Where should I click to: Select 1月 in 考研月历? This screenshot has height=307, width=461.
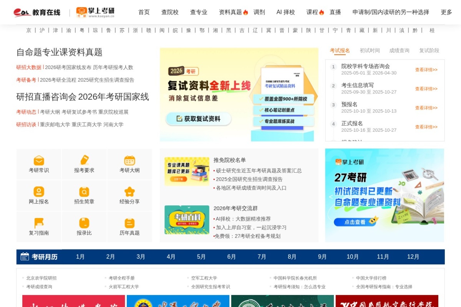coord(80,257)
